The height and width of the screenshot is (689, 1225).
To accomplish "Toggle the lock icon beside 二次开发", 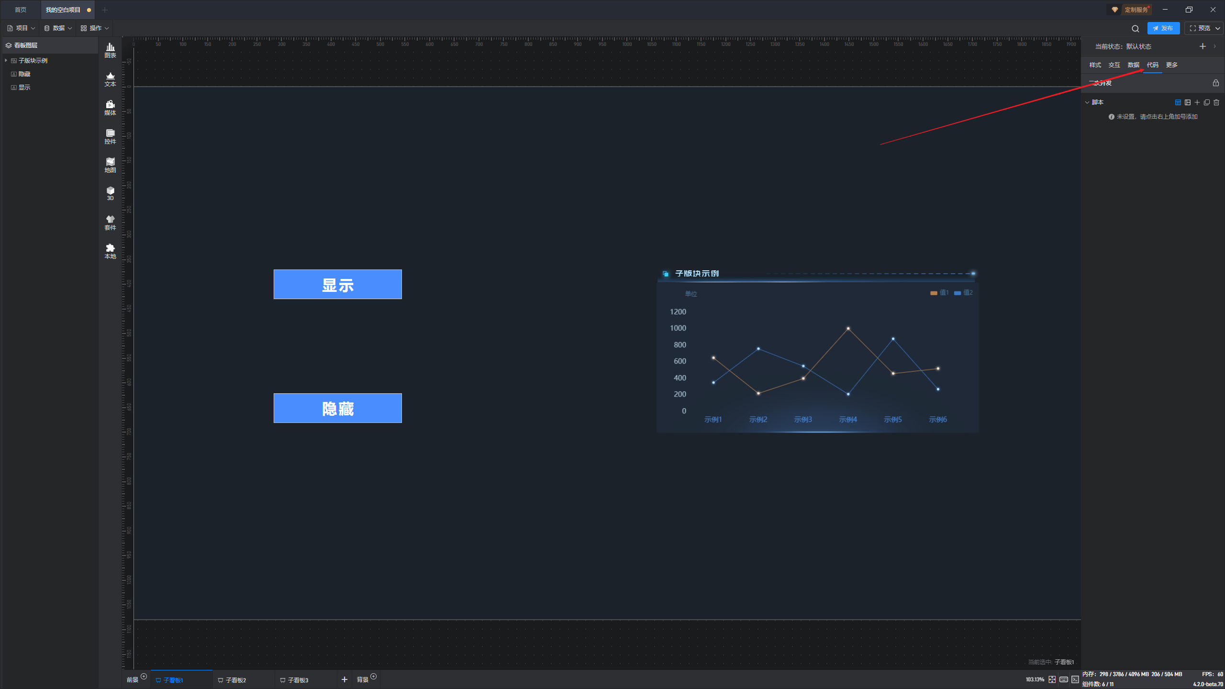I will click(x=1215, y=83).
